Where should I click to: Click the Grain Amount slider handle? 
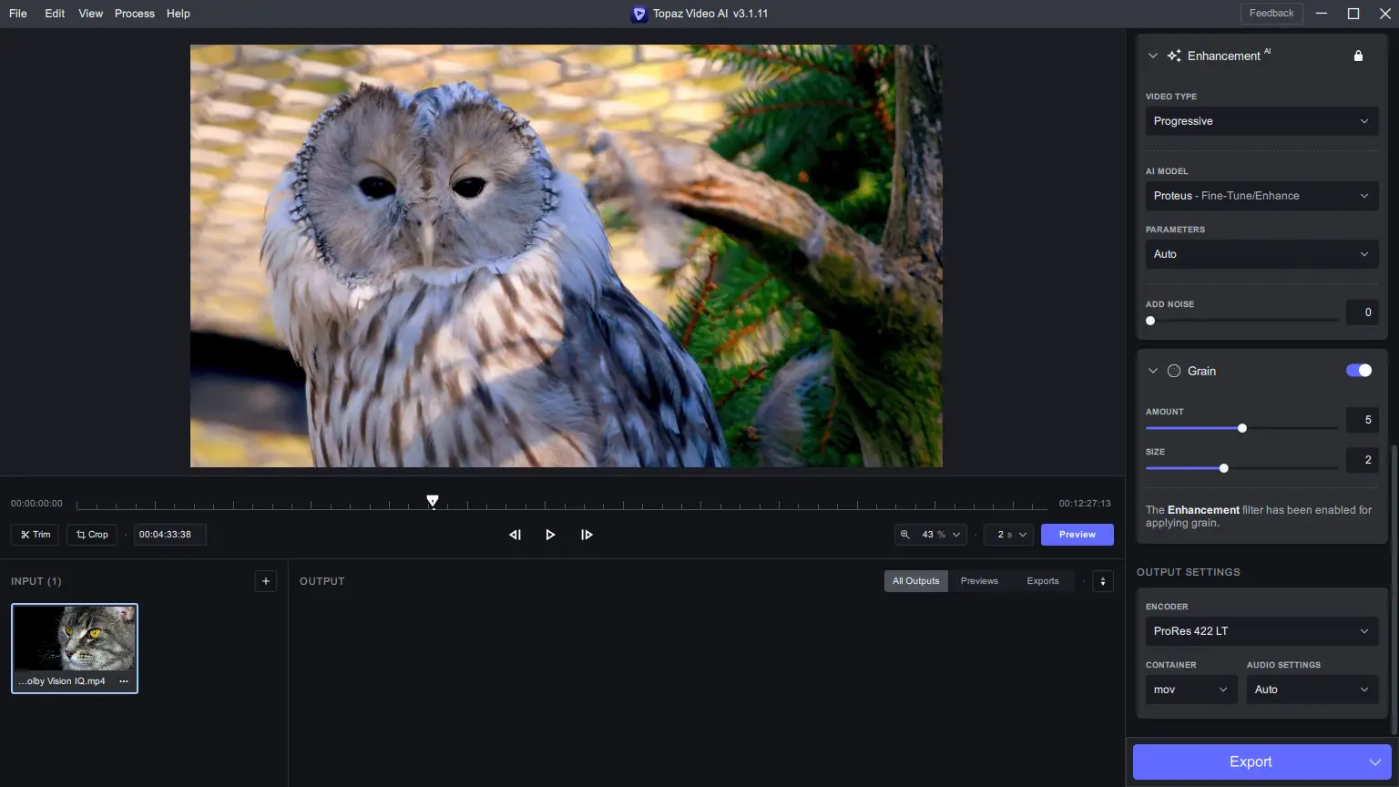click(1242, 428)
